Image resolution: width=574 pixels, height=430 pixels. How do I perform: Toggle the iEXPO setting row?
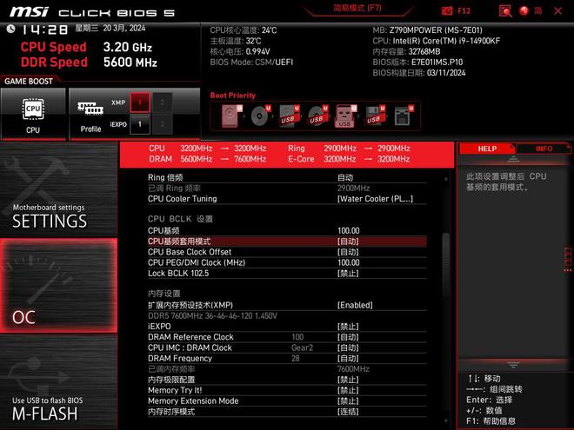(x=287, y=326)
